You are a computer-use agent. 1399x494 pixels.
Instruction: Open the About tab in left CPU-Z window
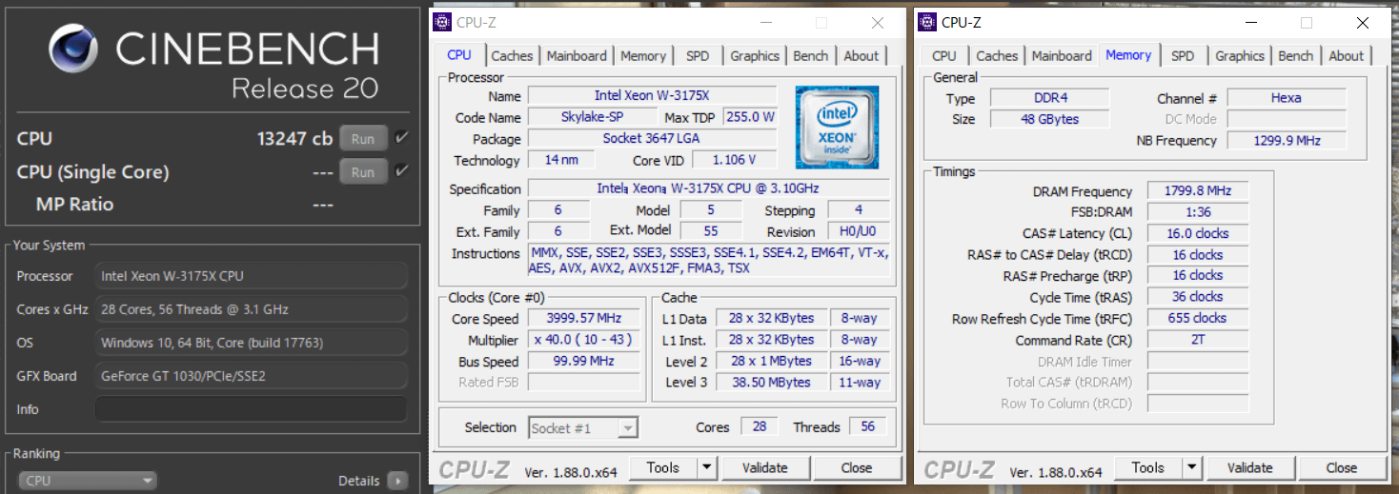[862, 56]
